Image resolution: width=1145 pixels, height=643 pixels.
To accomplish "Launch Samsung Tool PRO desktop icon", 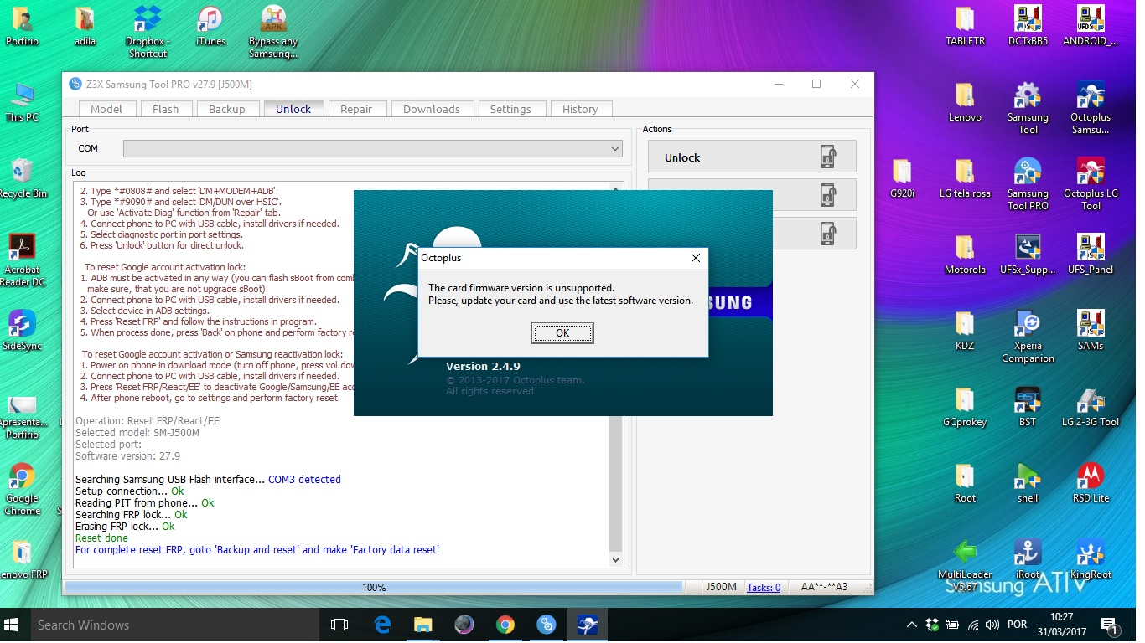I will 1028,184.
